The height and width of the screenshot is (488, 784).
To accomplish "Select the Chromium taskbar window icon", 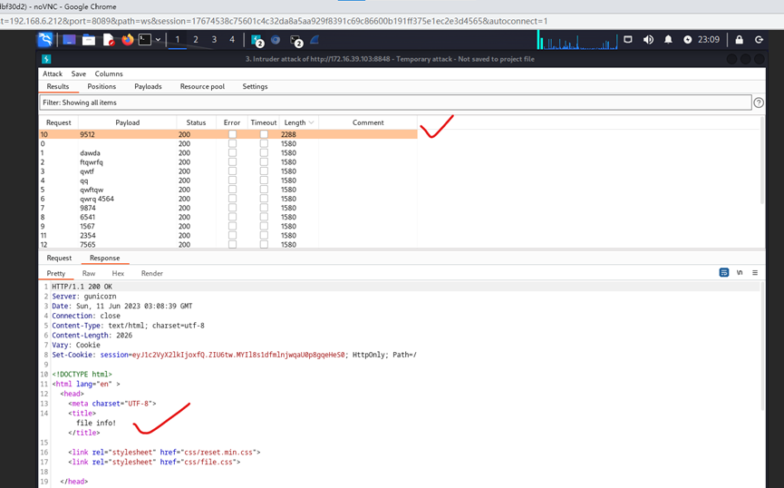I will point(276,40).
